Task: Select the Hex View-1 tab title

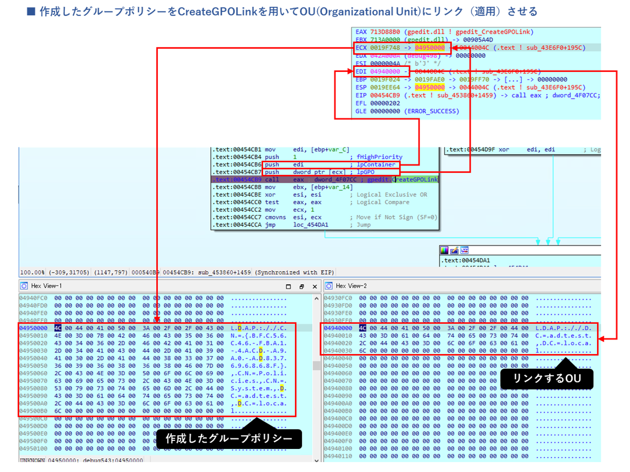Action: (x=46, y=286)
